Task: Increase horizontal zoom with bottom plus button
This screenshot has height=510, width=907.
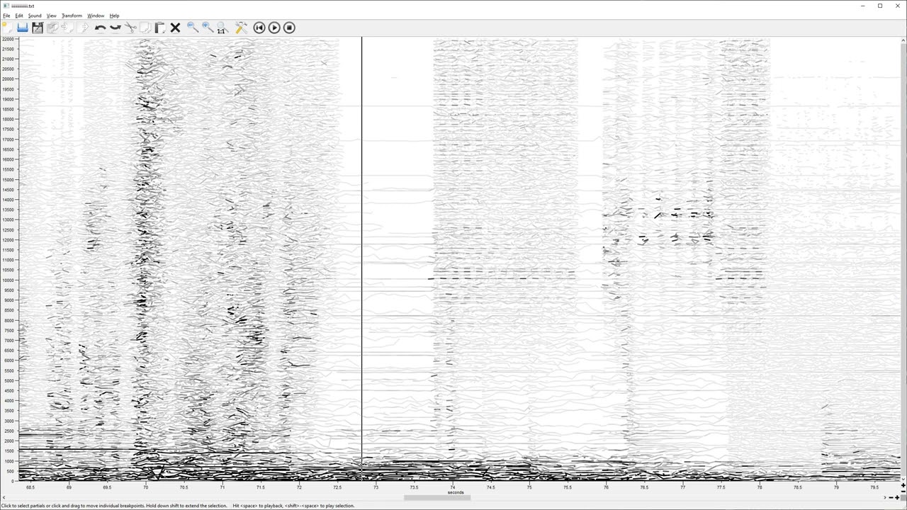Action: point(897,497)
